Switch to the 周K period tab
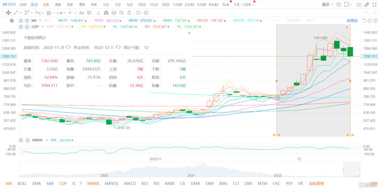The image size is (379, 189). [58, 5]
